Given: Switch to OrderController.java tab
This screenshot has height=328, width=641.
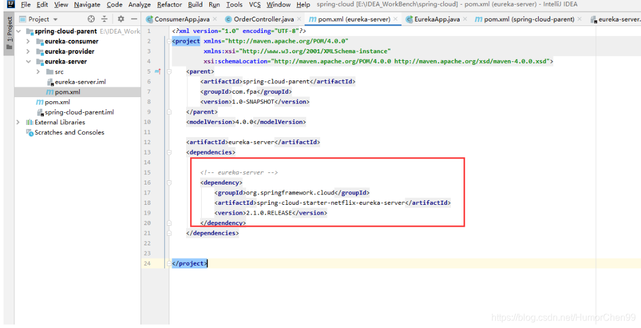Looking at the screenshot, I should click(264, 19).
